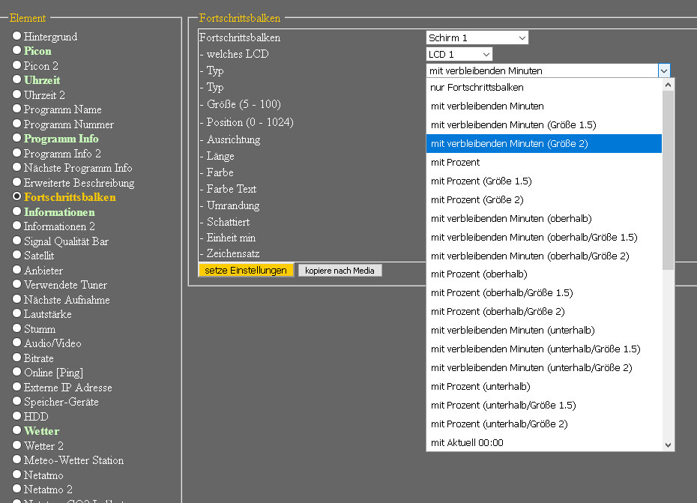Choose 'nur Fortschrittsbalken' from the list
The image size is (697, 503).
[544, 88]
